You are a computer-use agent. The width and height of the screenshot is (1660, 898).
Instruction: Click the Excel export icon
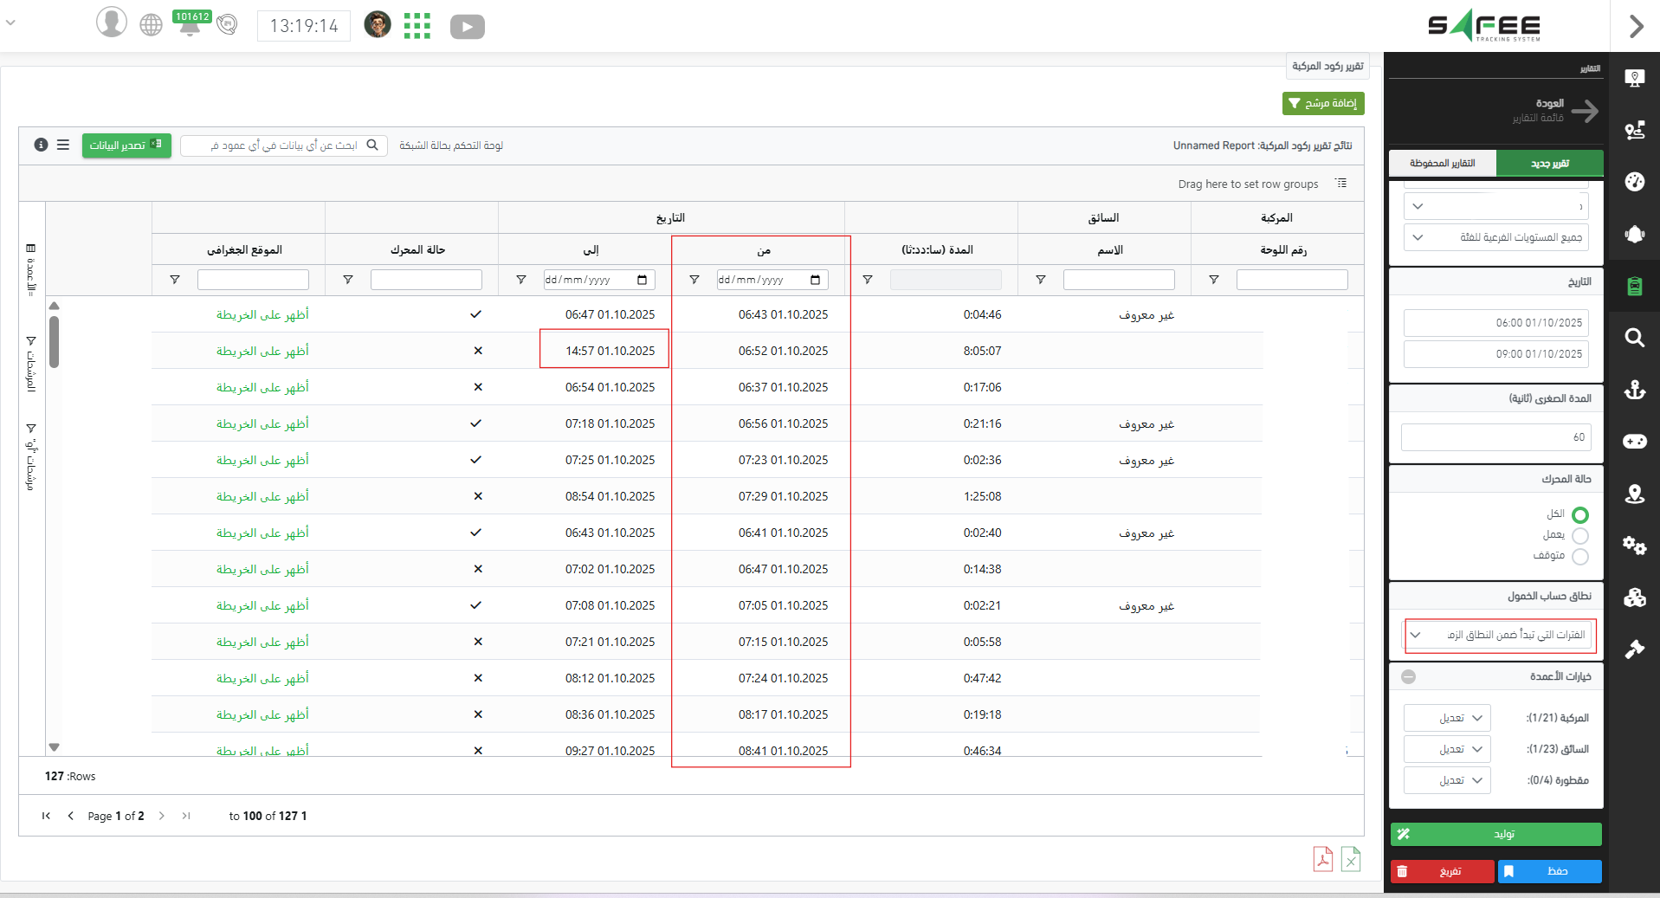point(1351,858)
